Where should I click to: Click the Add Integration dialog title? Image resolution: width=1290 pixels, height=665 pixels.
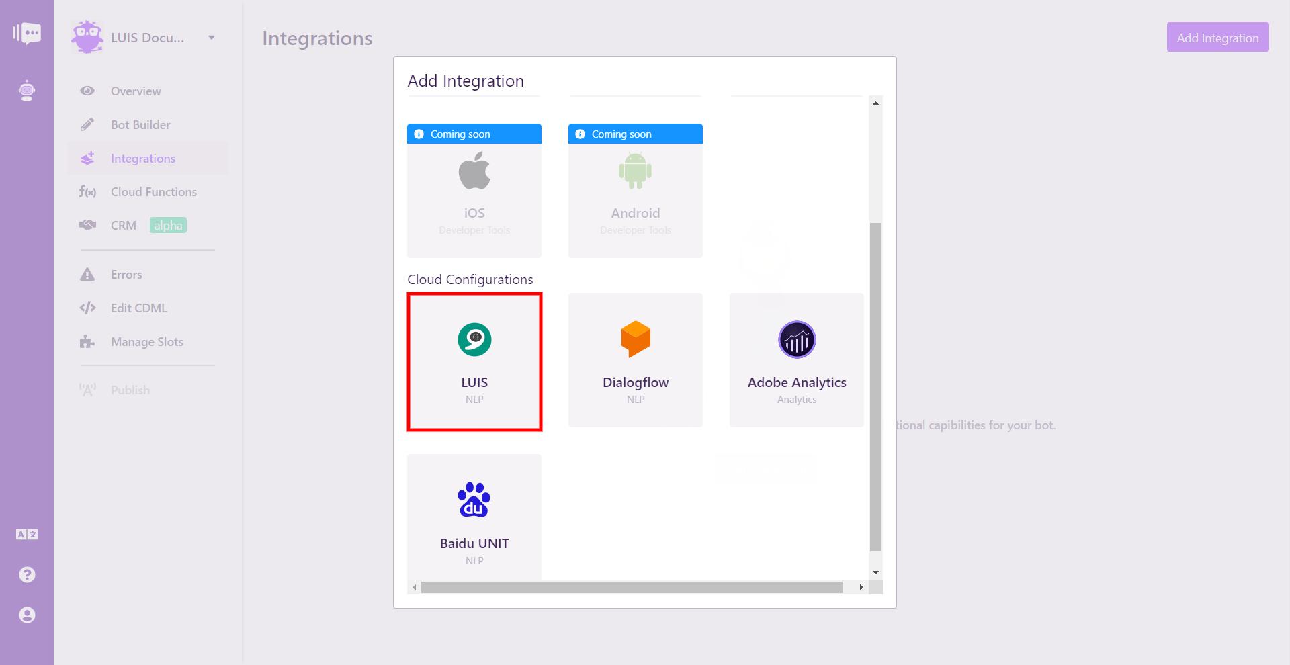[466, 81]
